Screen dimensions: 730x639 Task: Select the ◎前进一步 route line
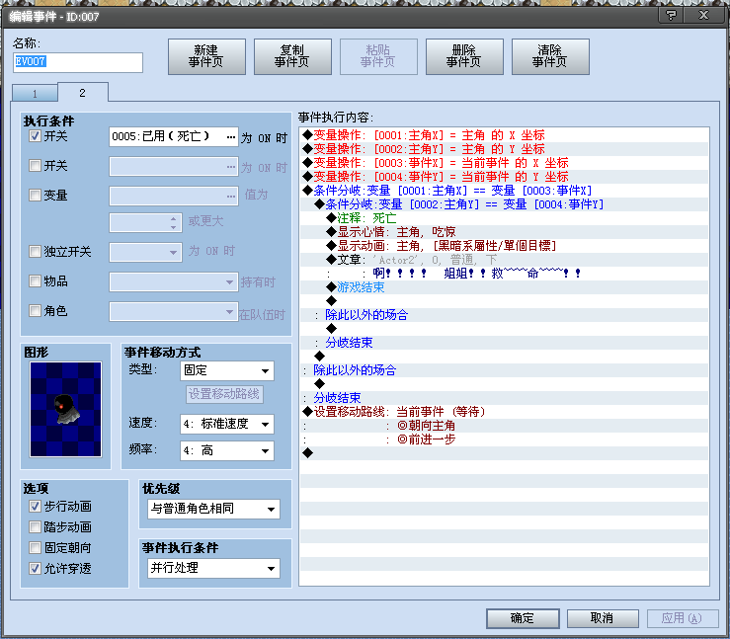tap(504, 439)
